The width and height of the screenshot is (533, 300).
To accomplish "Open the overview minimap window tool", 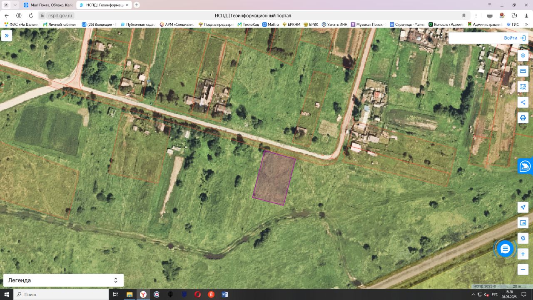I will (x=523, y=223).
